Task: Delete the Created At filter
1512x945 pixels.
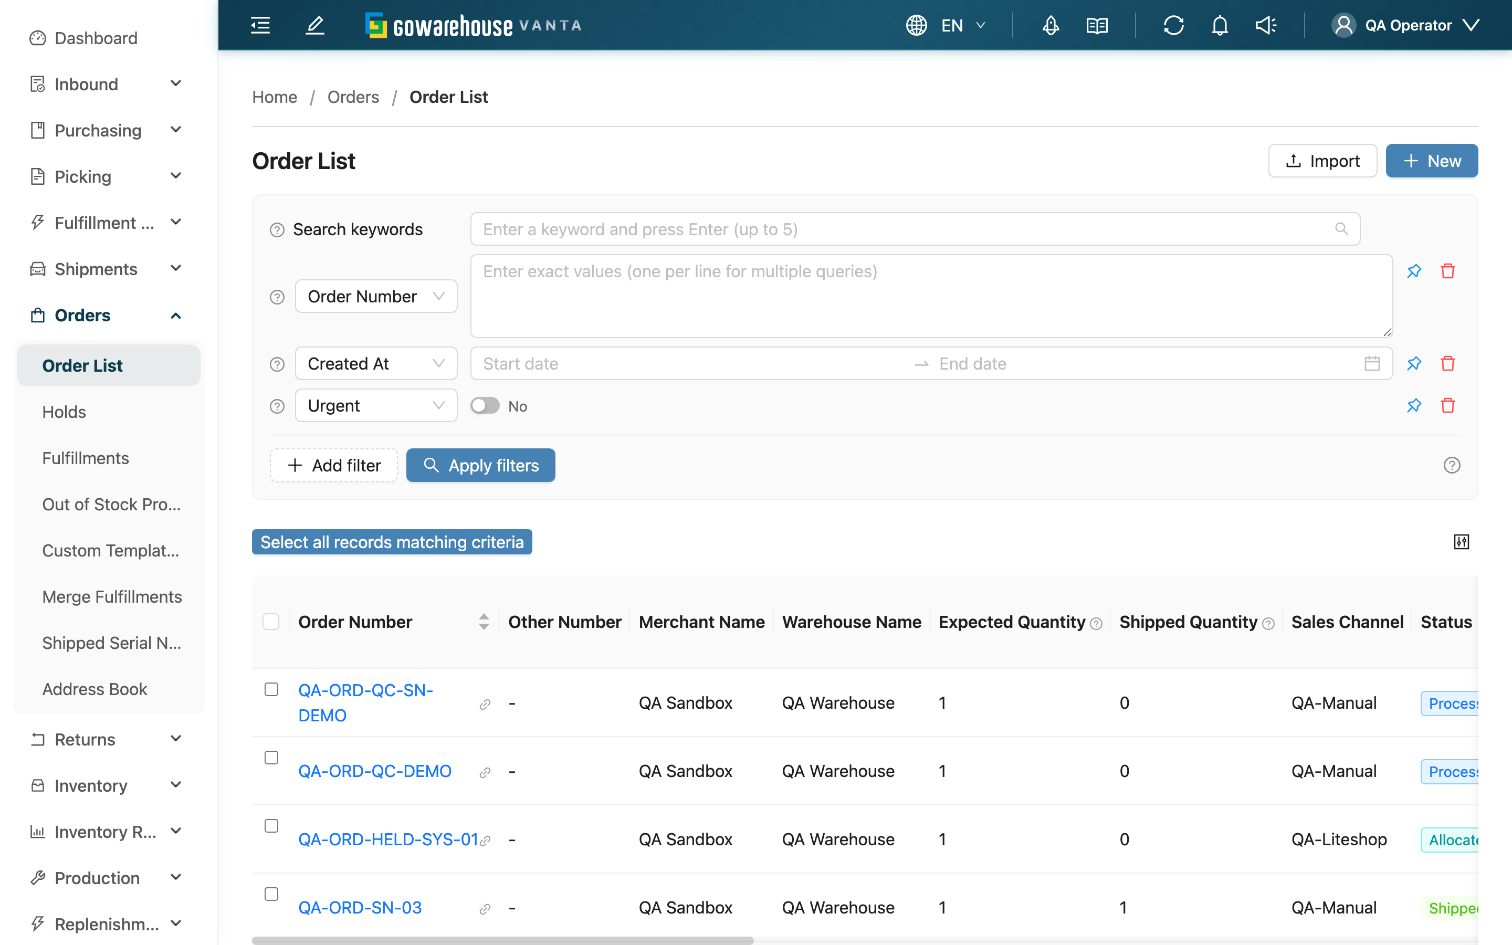Action: click(x=1447, y=364)
